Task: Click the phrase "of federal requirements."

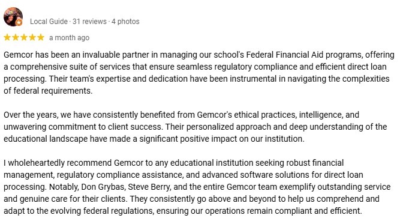Action: tap(48, 91)
